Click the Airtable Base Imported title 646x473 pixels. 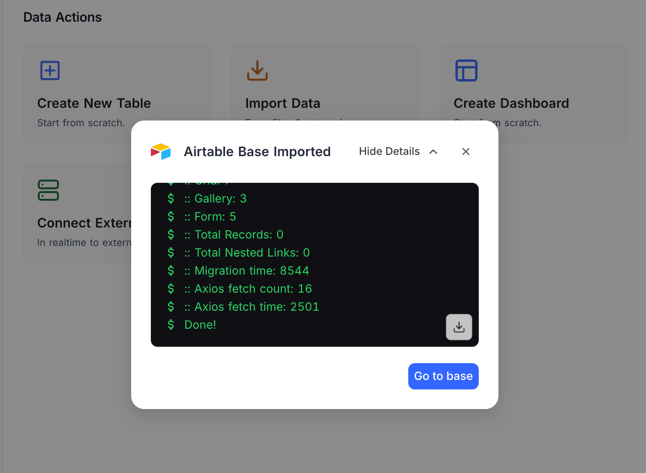[x=257, y=152]
